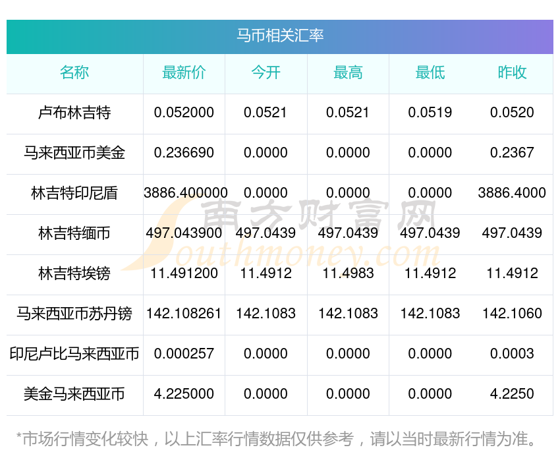Viewport: 560px width, 460px height.
Task: Click the row name 林吉特埃镑
Action: 74,273
